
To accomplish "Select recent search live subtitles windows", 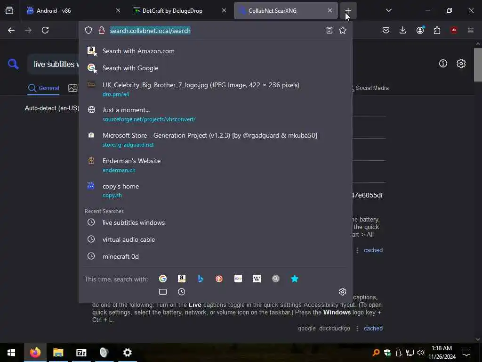I will 216,222.
